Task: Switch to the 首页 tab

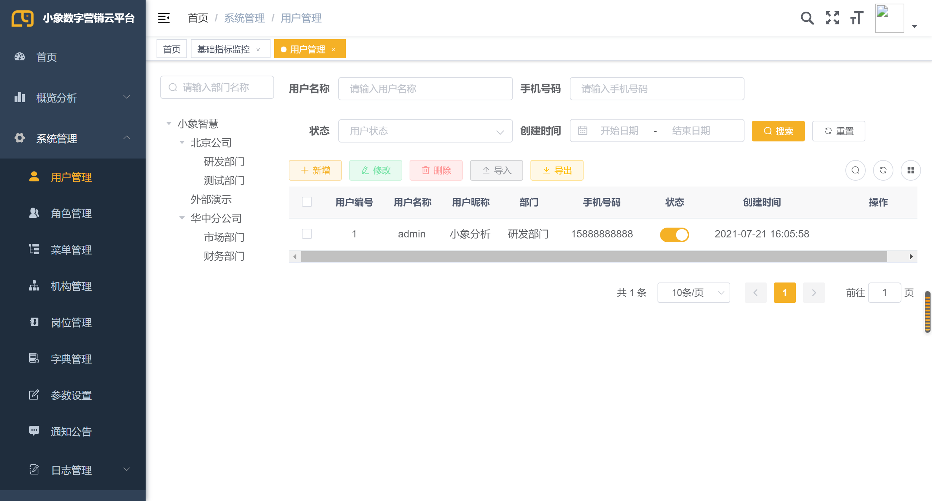Action: [171, 49]
